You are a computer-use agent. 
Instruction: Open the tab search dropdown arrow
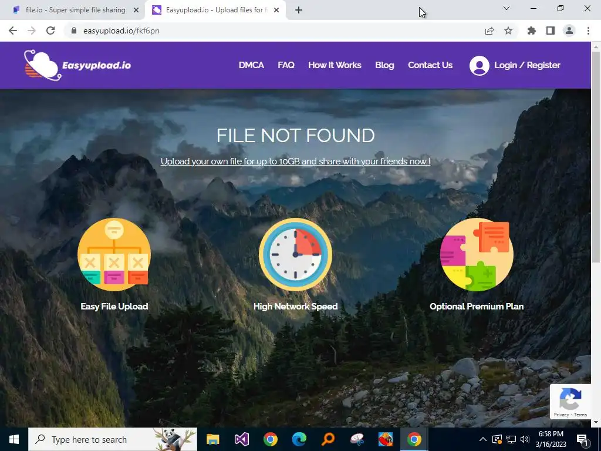[507, 8]
